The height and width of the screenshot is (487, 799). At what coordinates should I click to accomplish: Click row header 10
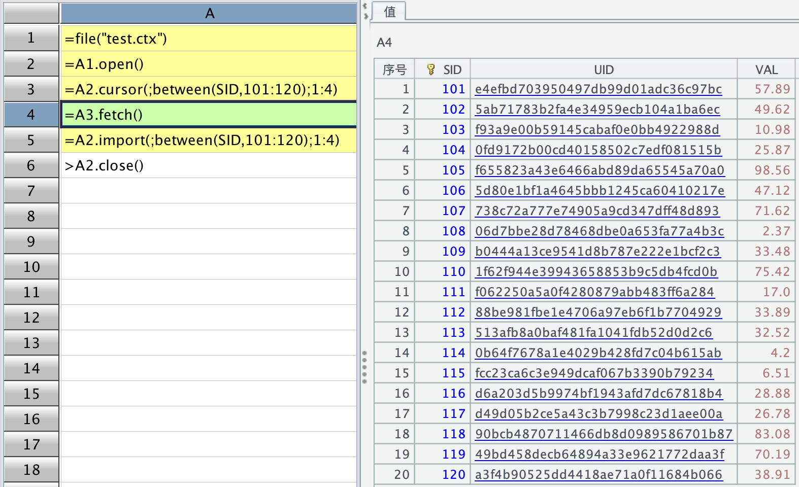(x=31, y=267)
